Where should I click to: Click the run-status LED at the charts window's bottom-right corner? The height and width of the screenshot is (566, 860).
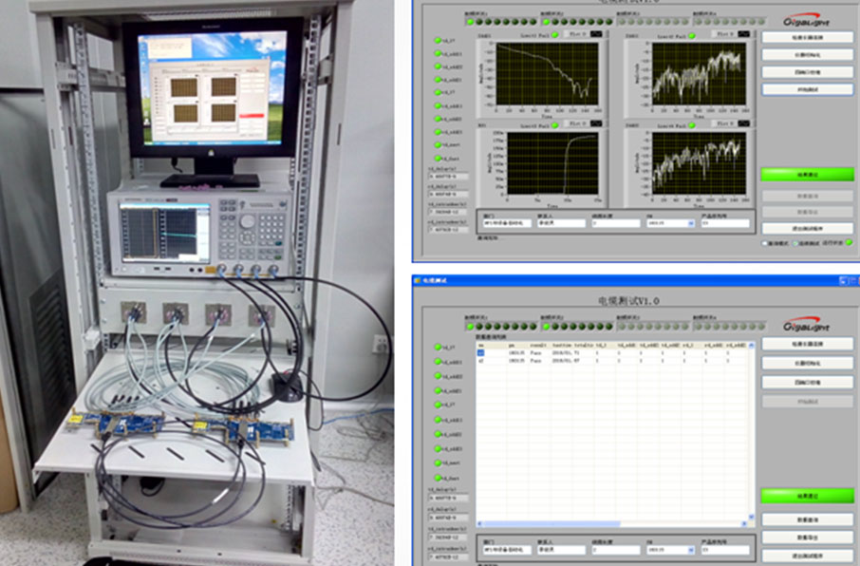pyautogui.click(x=850, y=242)
